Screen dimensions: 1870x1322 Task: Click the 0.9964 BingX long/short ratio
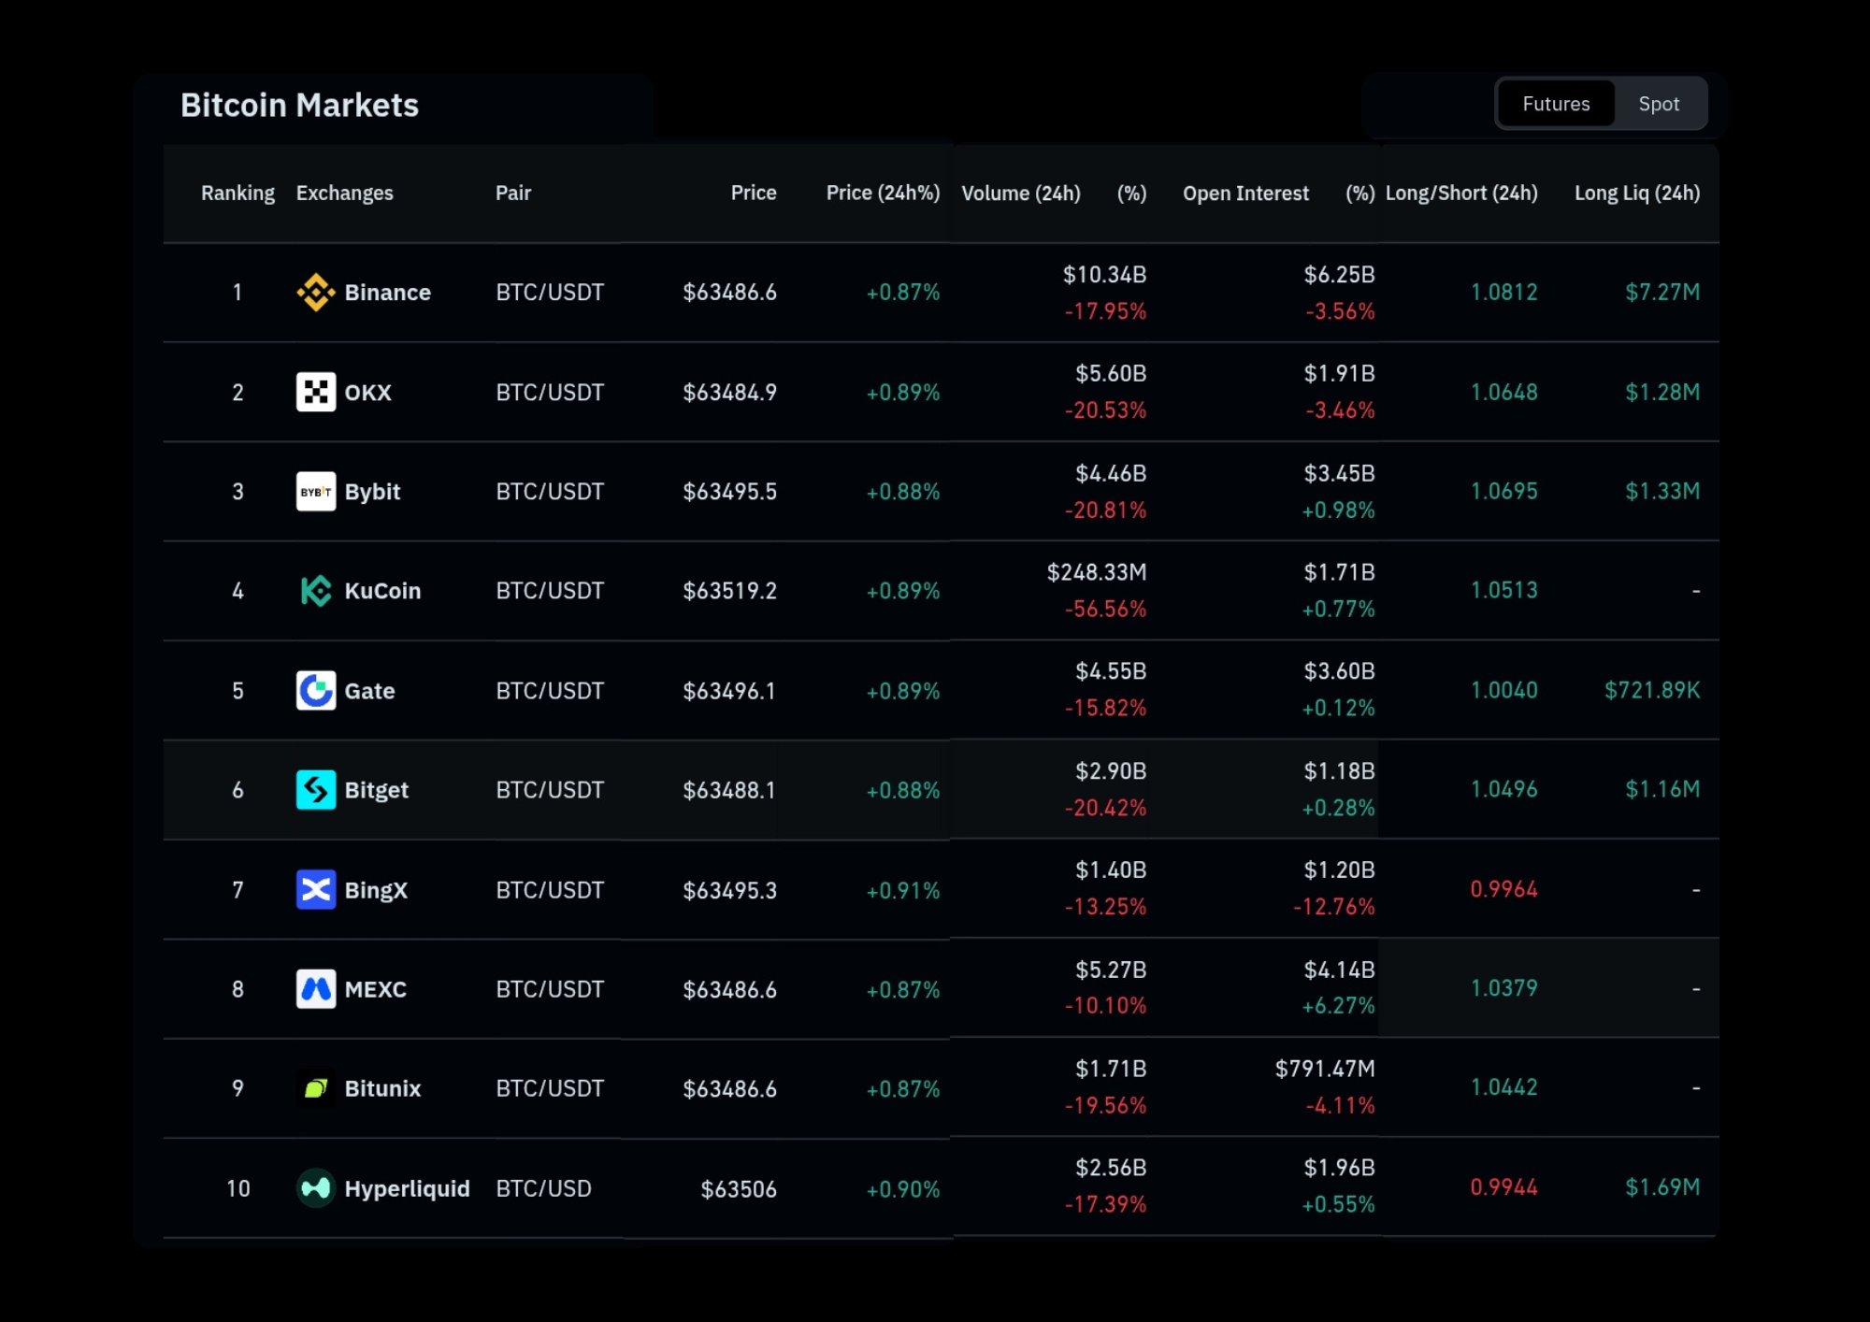[1503, 889]
